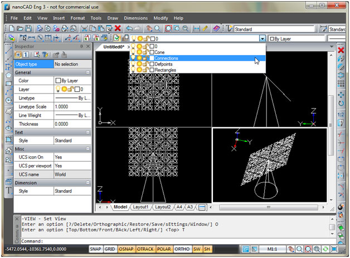Click the sun freeze icon of Defpoints layer
Screen dimensions: 350x258
pos(139,64)
